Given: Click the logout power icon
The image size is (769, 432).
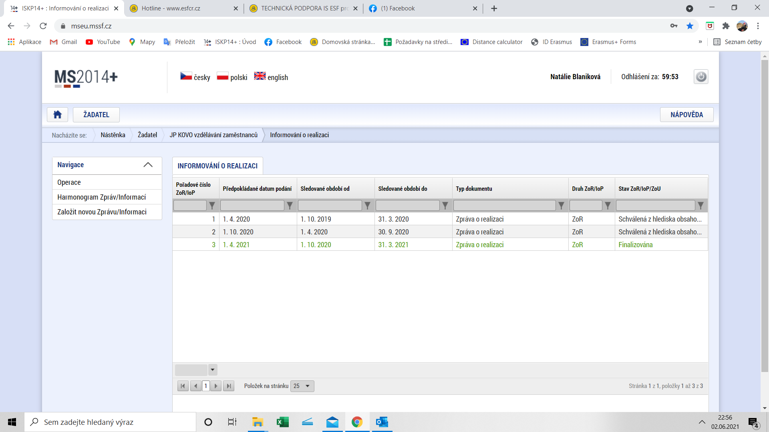Looking at the screenshot, I should (701, 77).
